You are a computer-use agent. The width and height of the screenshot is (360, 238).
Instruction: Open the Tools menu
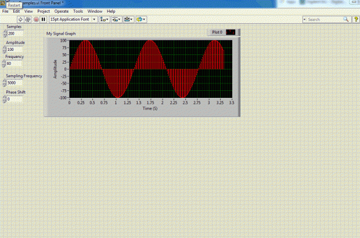(x=78, y=11)
